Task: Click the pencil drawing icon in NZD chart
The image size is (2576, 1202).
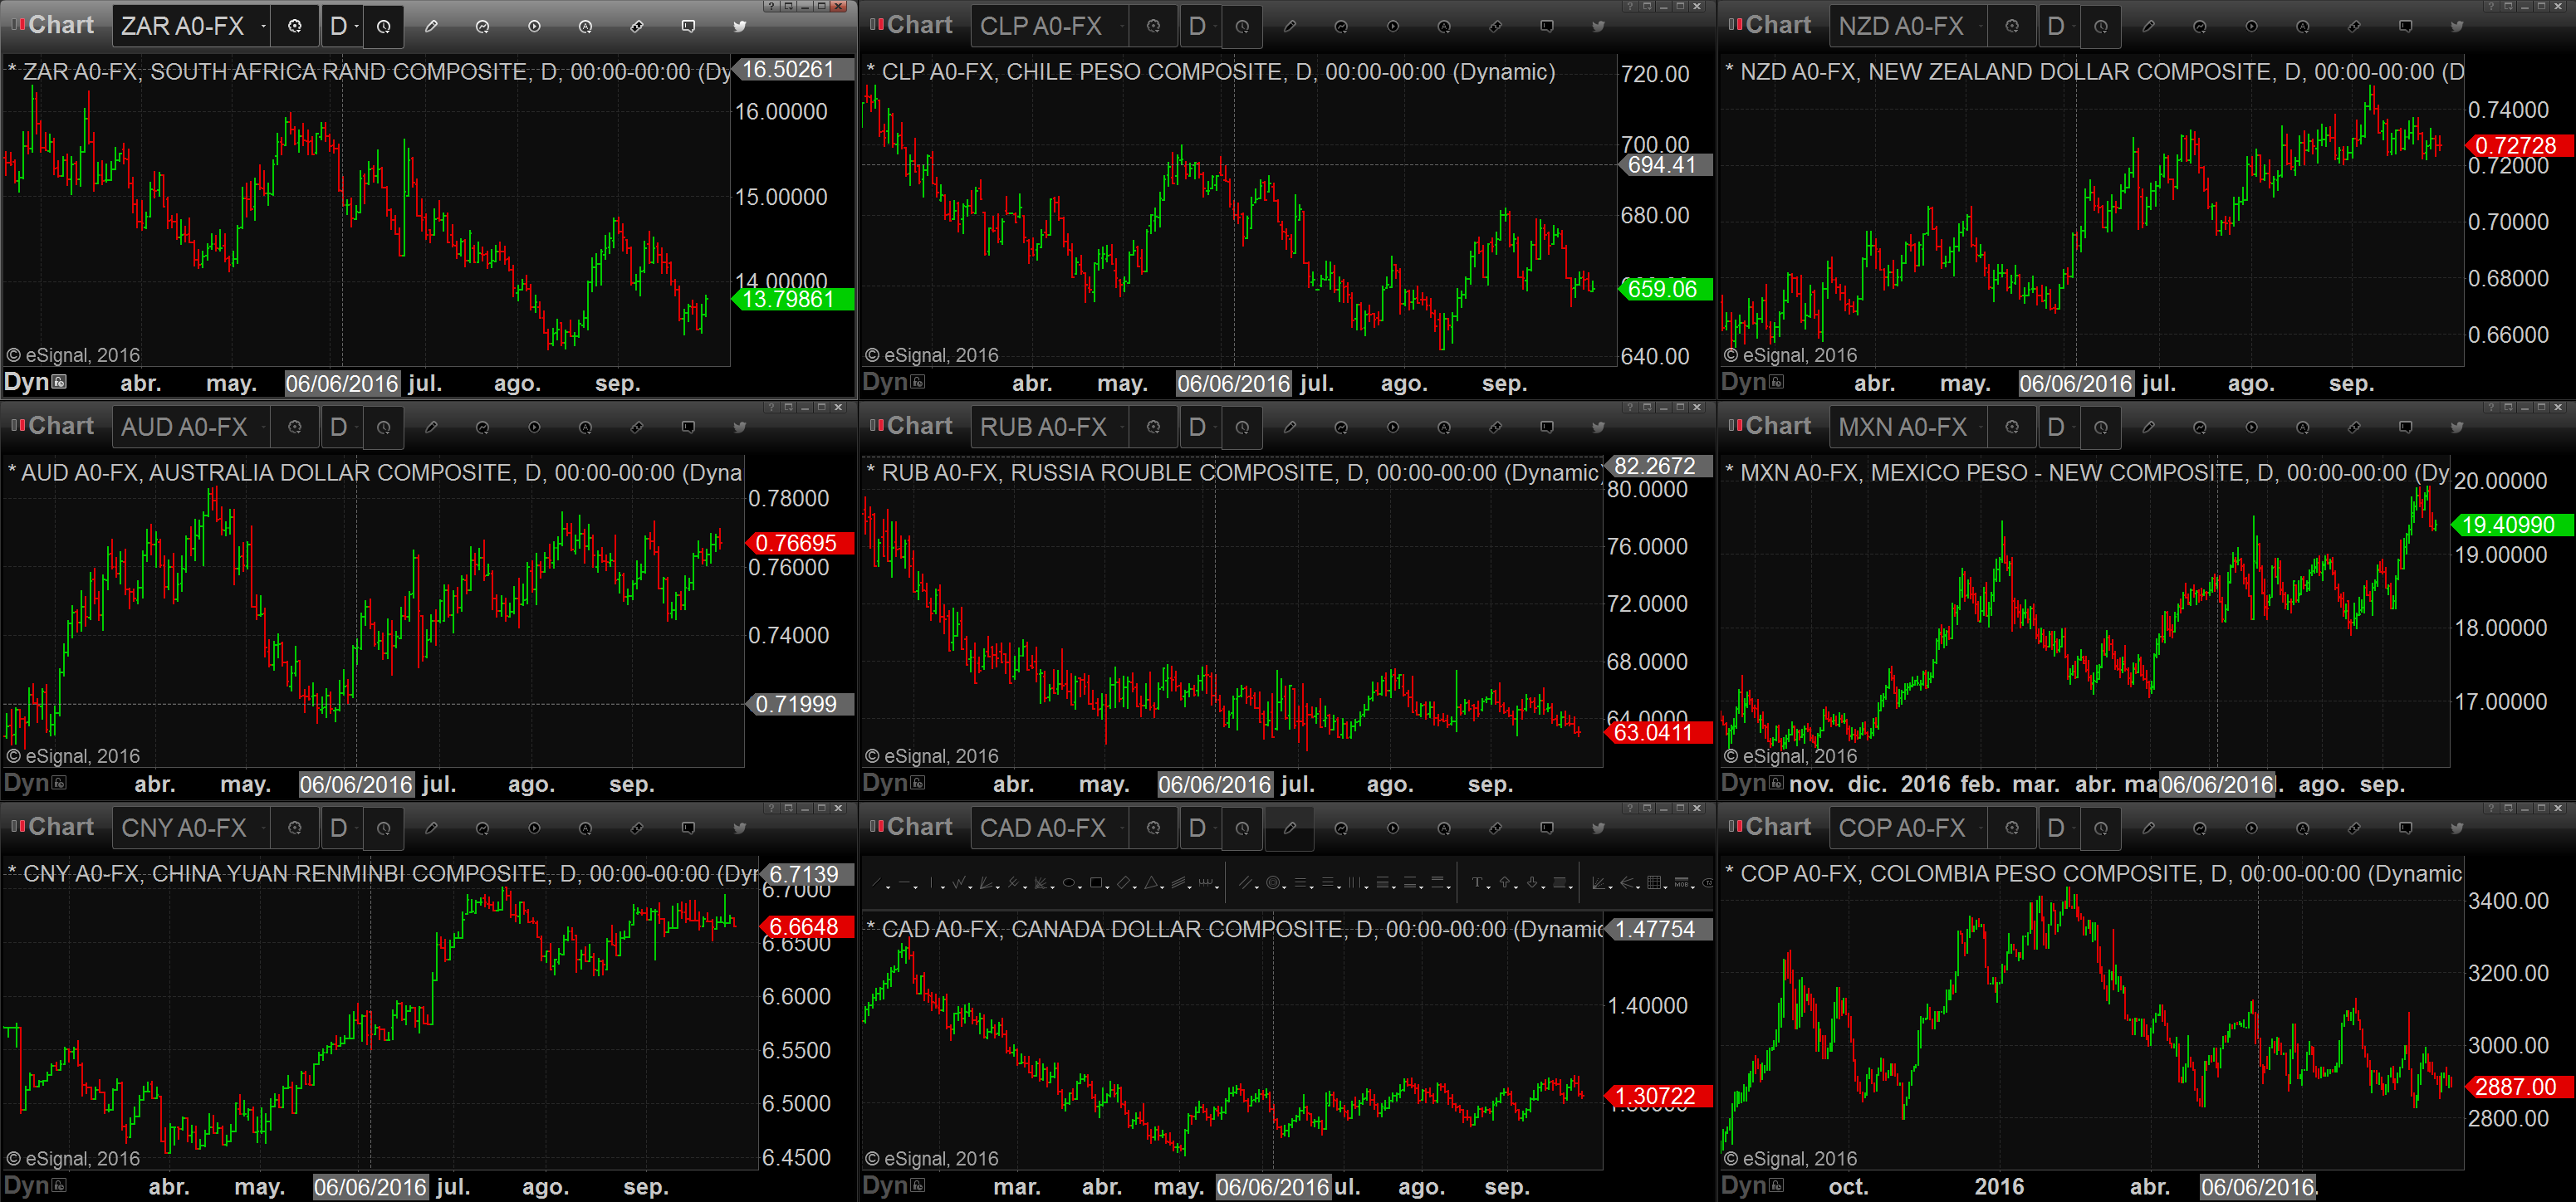Action: point(2148,26)
